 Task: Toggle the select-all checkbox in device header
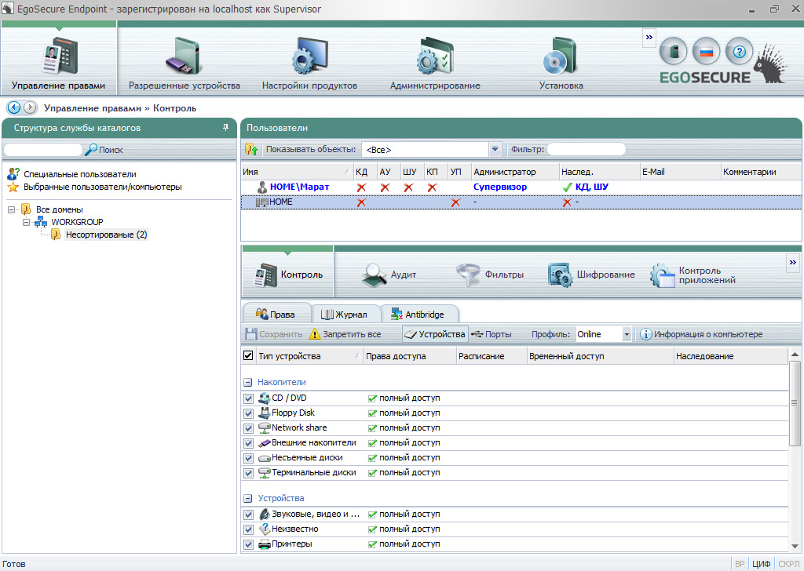coord(249,356)
